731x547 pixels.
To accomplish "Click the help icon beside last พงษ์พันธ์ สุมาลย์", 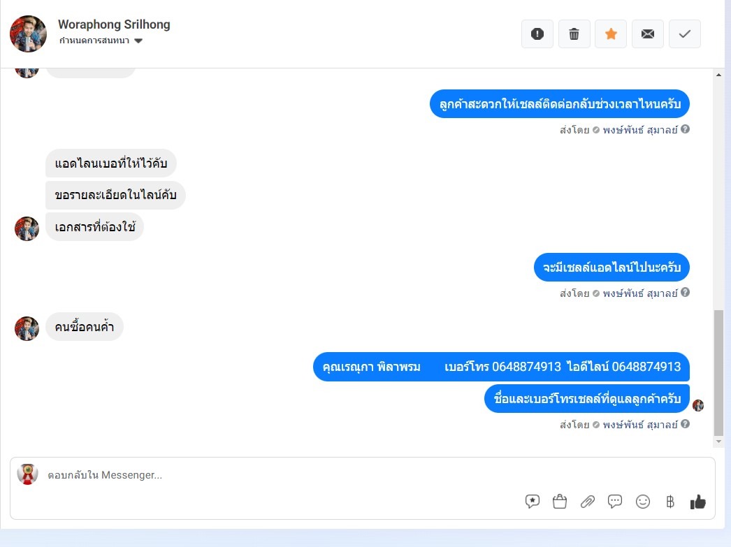I will click(685, 424).
